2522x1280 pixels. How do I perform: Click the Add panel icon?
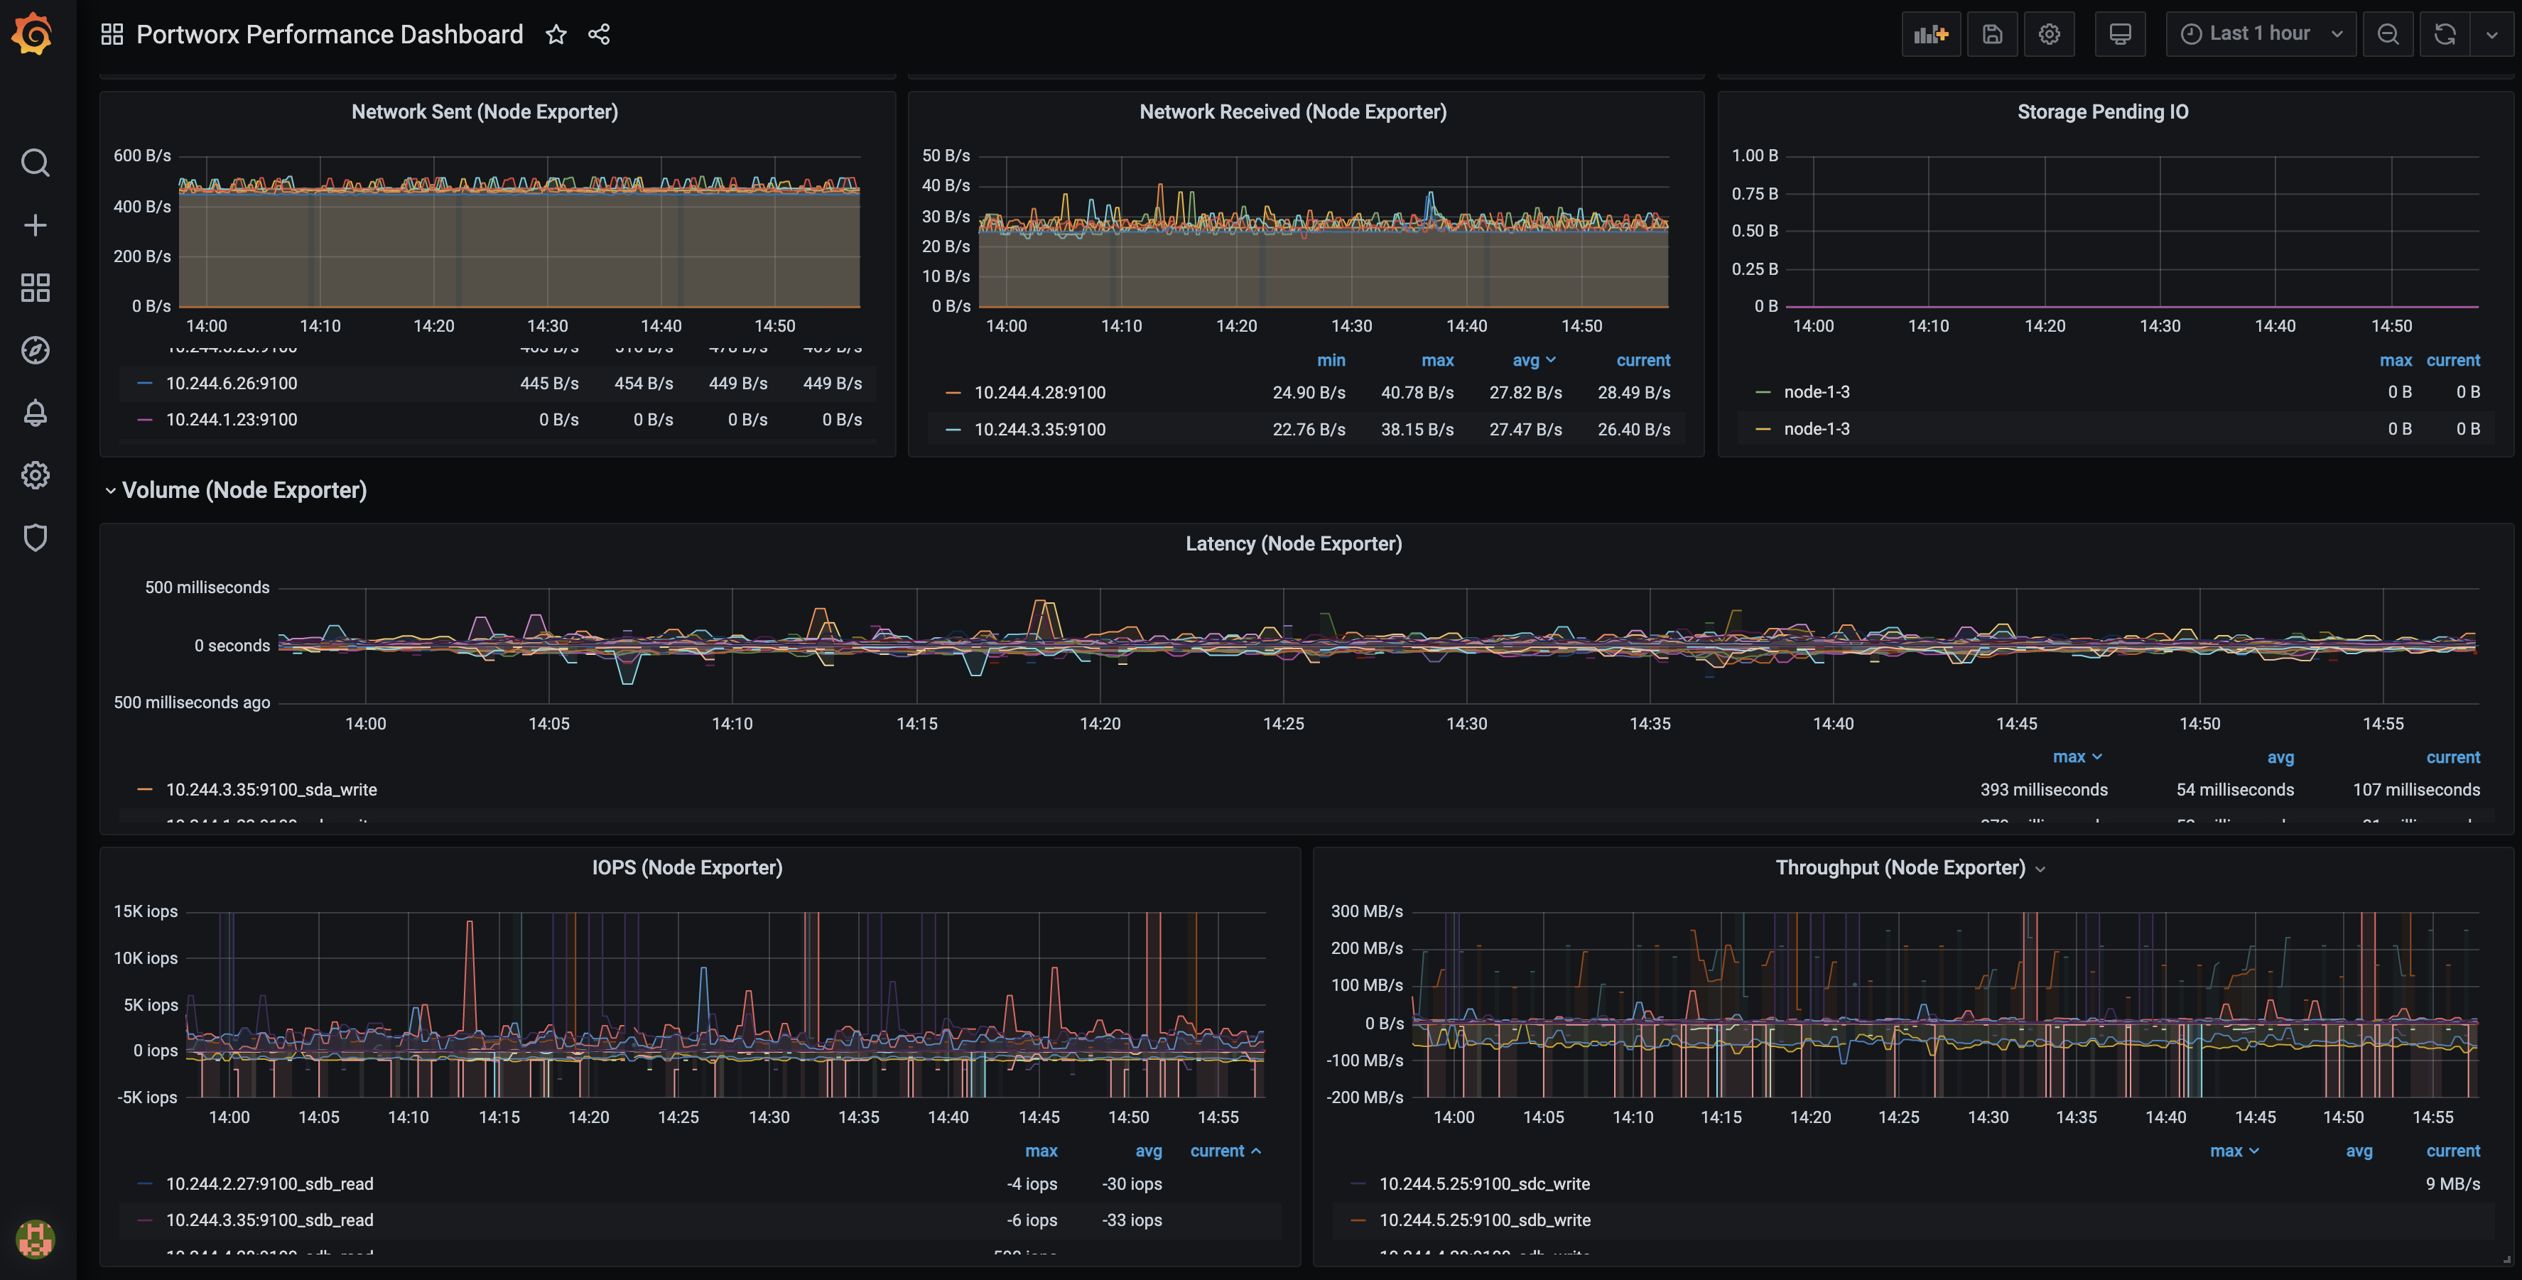point(1931,34)
